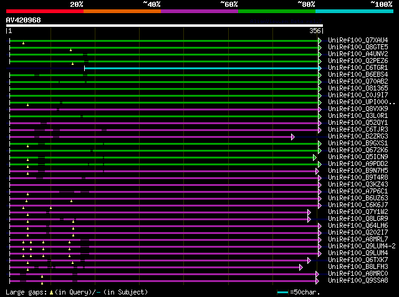Image resolution: width=399 pixels, height=297 pixels.
Task: Select the UniRef100_Q6TXK7 label
Action: tap(358, 260)
